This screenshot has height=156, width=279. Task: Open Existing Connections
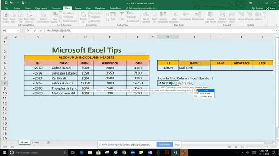click(x=43, y=17)
